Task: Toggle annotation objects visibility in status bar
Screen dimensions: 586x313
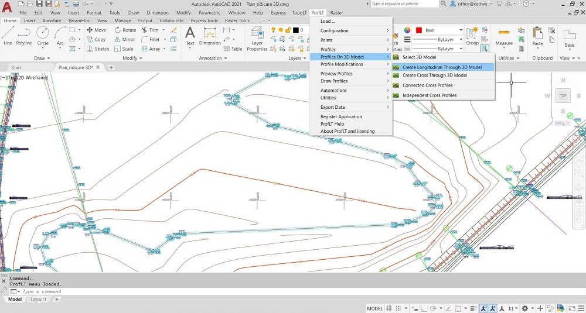Action: point(485,308)
